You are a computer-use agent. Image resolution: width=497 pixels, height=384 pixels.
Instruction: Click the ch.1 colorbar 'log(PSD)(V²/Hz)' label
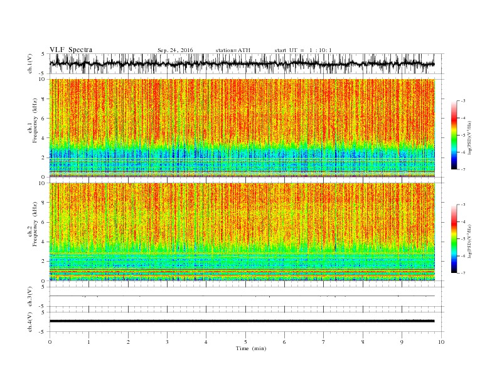469,137
